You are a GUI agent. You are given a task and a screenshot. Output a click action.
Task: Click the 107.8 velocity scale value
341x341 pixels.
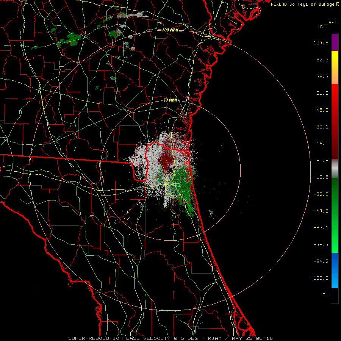(321, 42)
